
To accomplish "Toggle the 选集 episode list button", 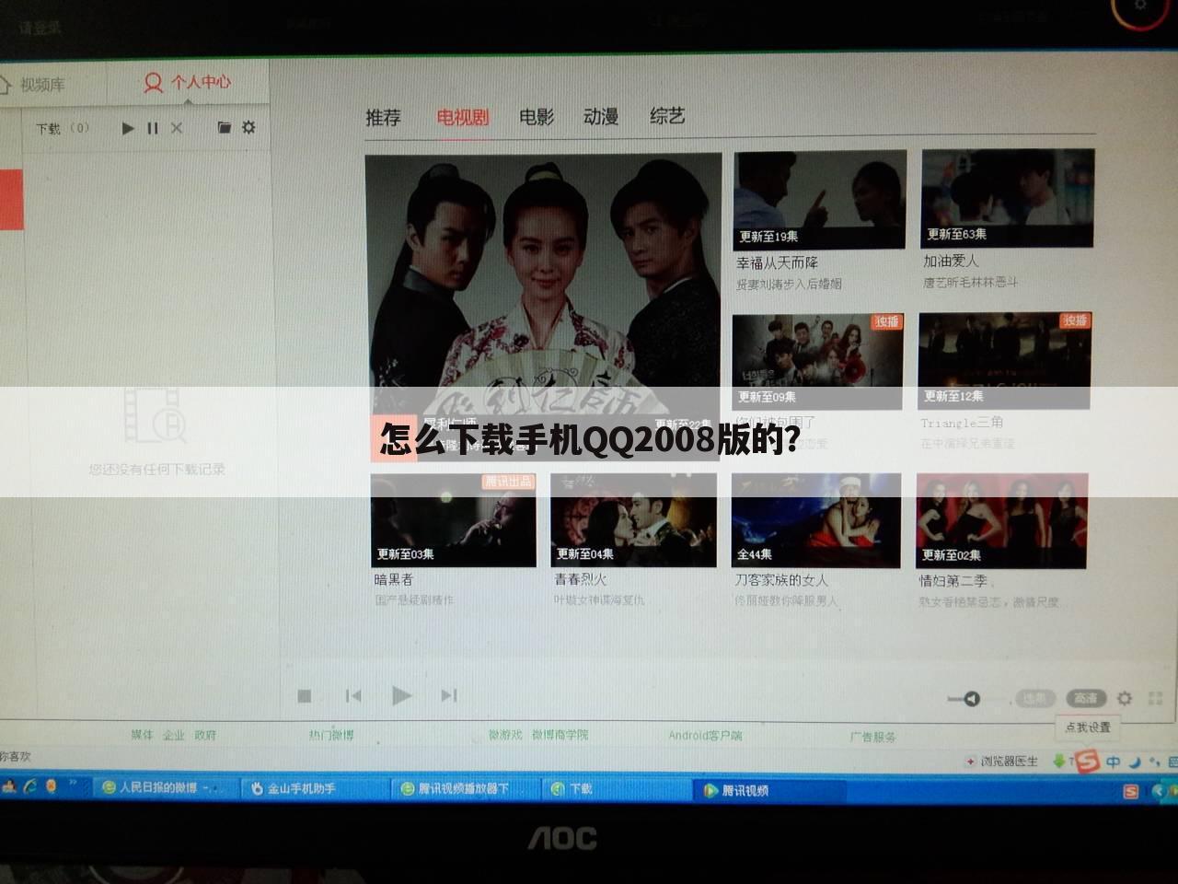I will pyautogui.click(x=1034, y=698).
